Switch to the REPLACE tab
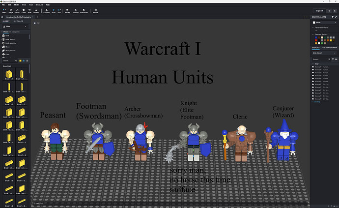Image resolution: width=339 pixels, height=208 pixels. pos(19,21)
